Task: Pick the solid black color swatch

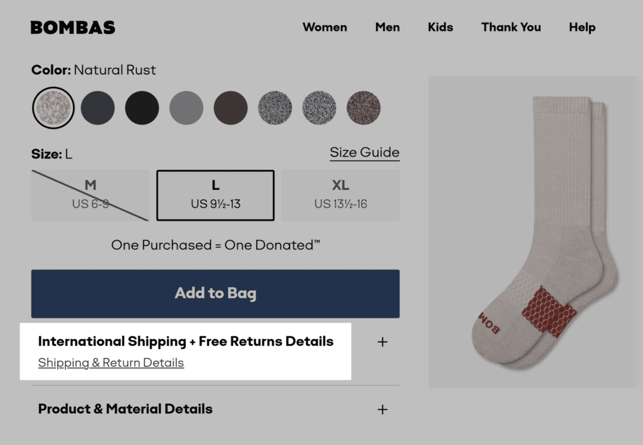Action: click(x=142, y=107)
